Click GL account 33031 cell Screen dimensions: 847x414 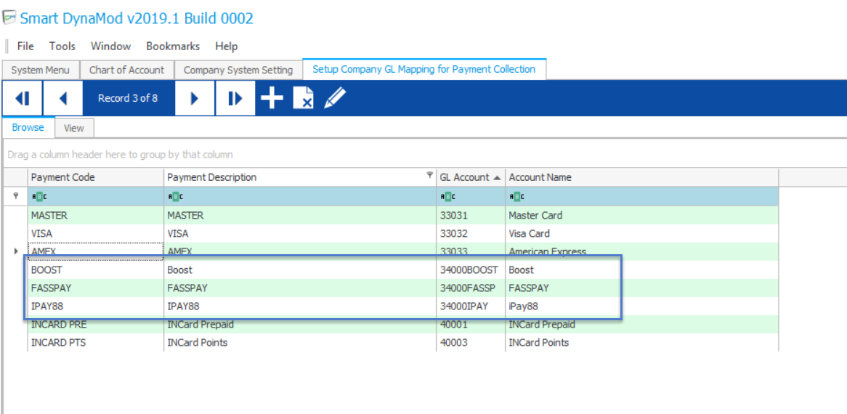pyautogui.click(x=471, y=216)
